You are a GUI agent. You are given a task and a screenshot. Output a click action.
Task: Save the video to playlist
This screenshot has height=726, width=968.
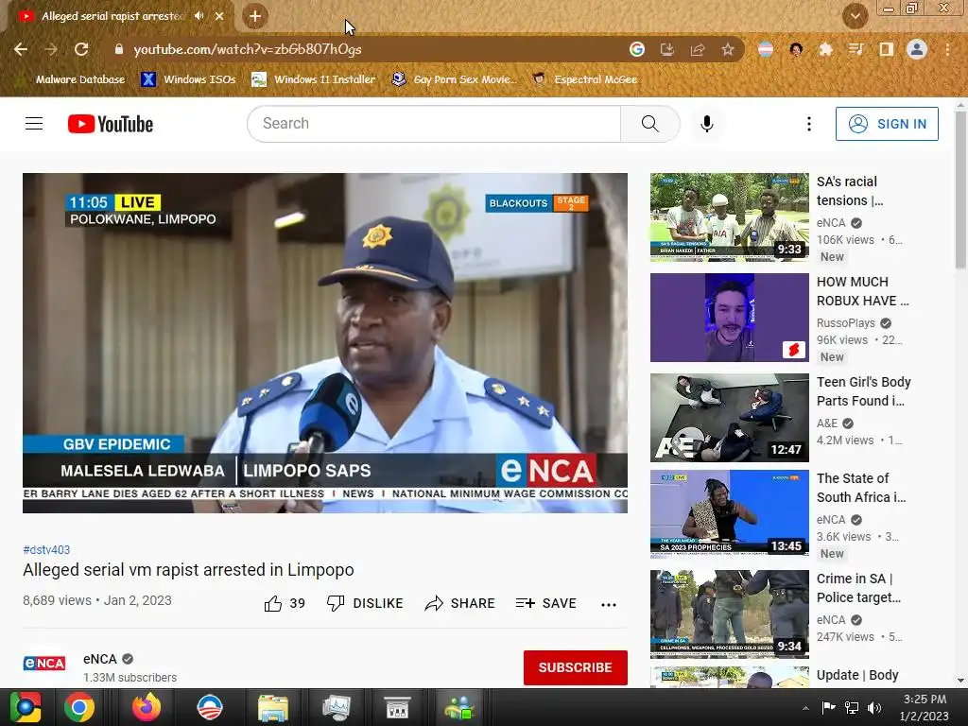[545, 603]
